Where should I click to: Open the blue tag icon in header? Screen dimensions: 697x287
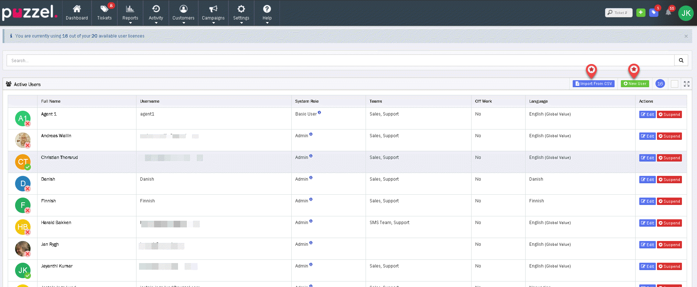[x=654, y=13]
